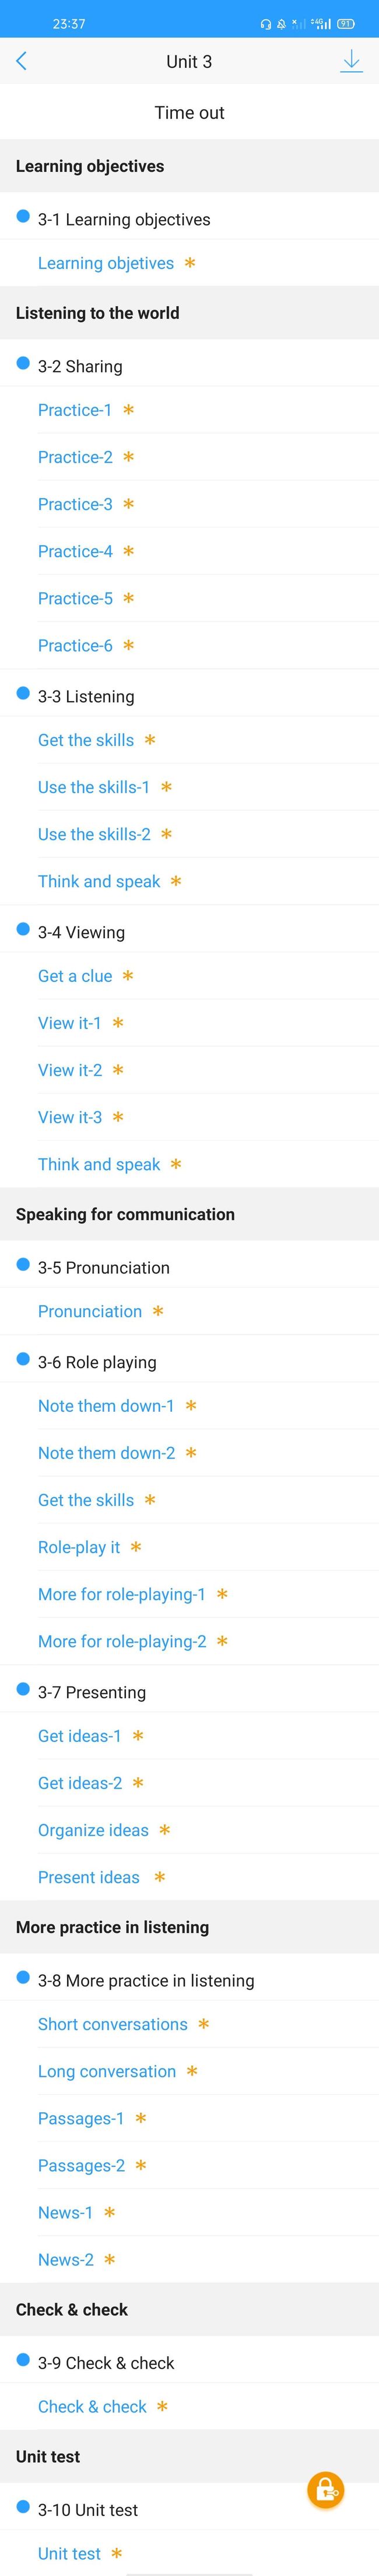Tap the orange lock floating button
Viewport: 379px width, 2576px height.
[x=326, y=2490]
